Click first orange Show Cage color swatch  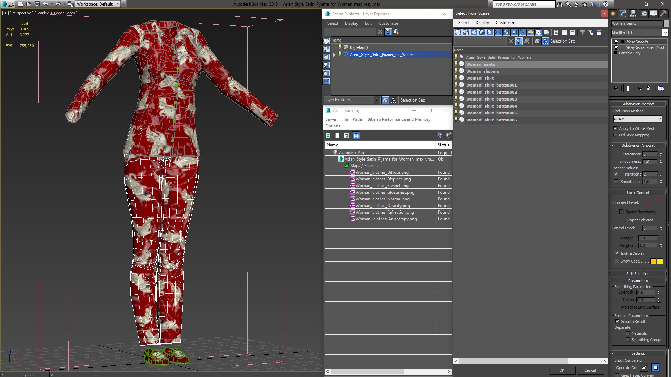pos(653,261)
